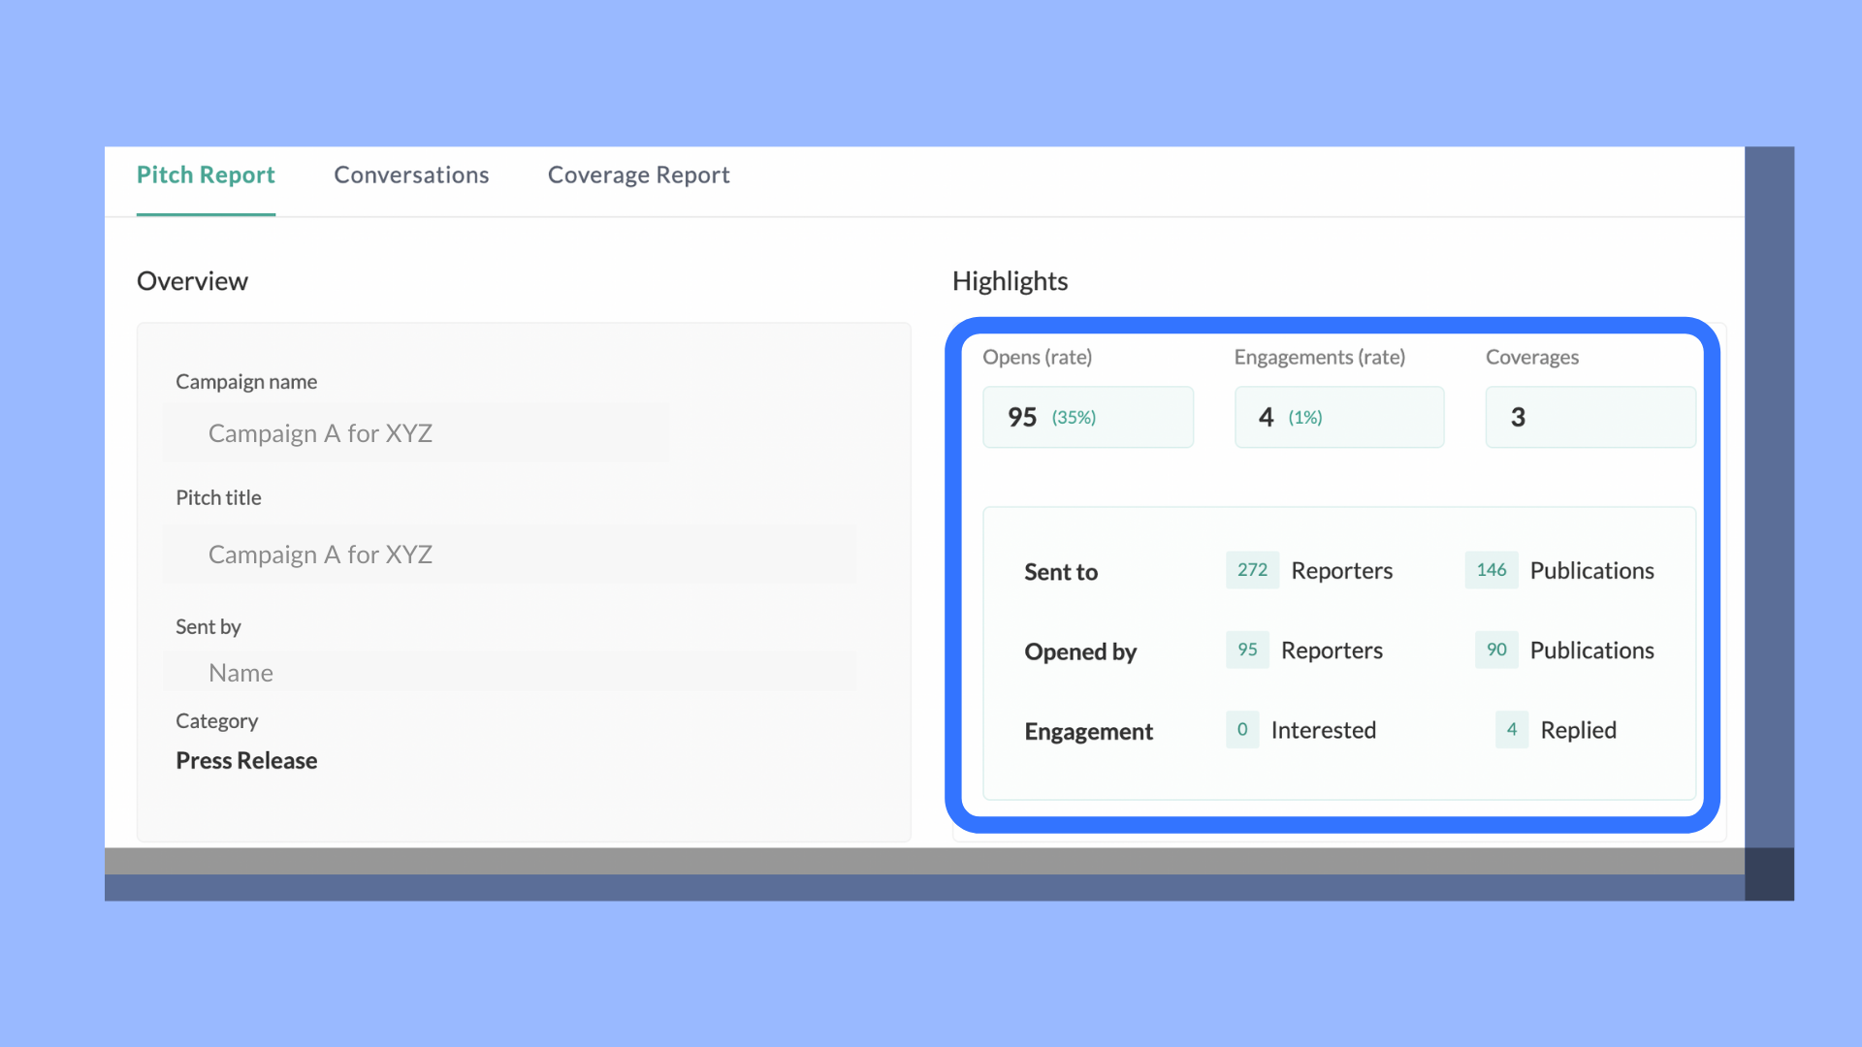Click the 272 Reporters sent-to badge
This screenshot has height=1047, width=1862.
click(1252, 570)
